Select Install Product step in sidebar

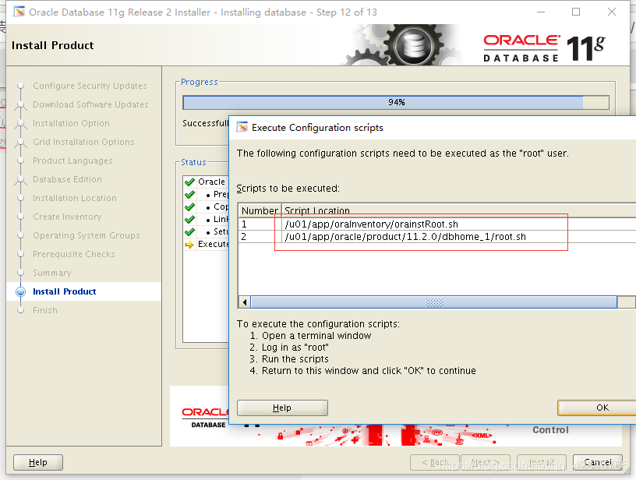tap(65, 291)
